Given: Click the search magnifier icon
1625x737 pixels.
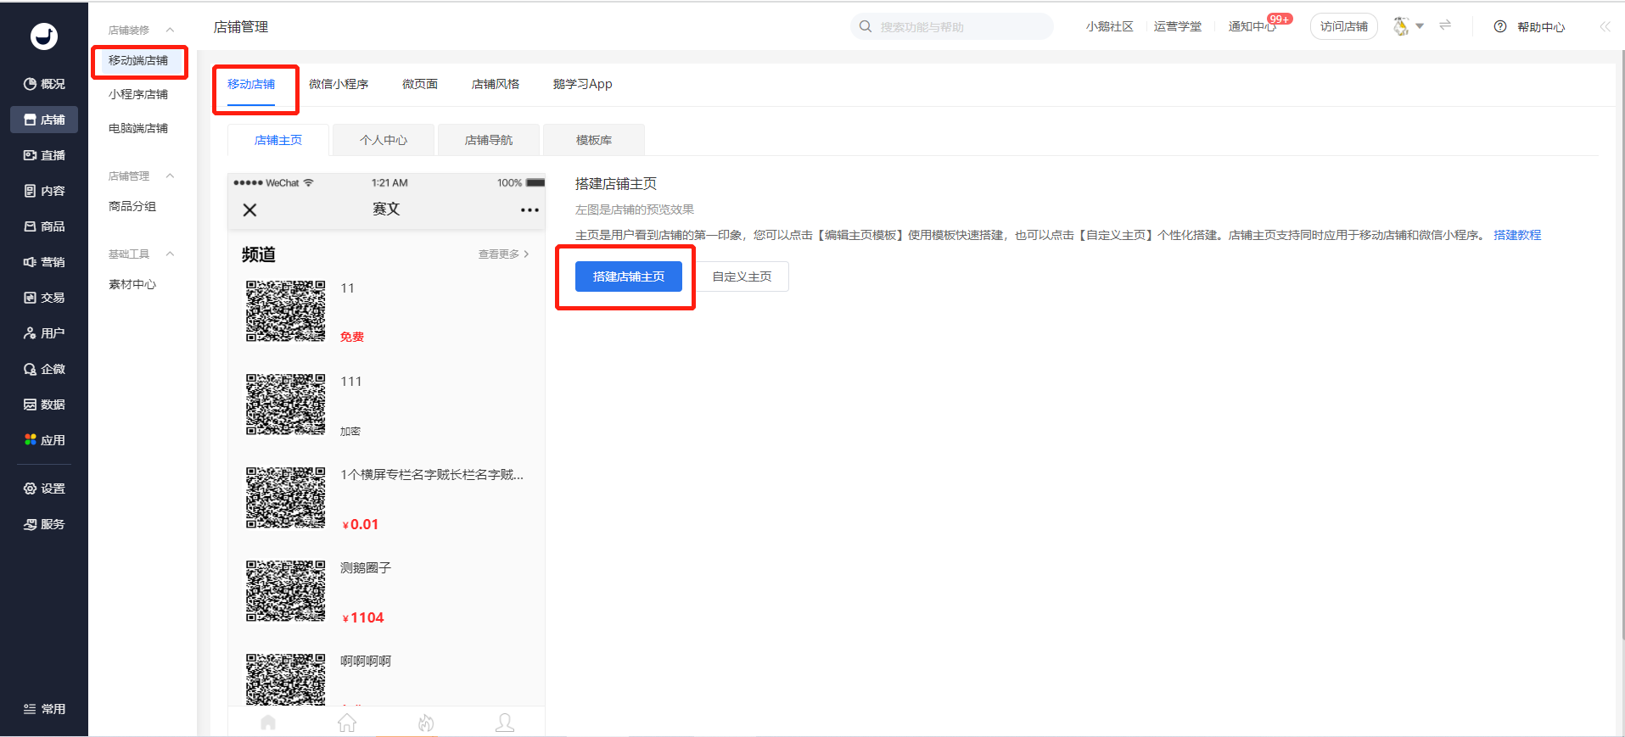Looking at the screenshot, I should (866, 26).
